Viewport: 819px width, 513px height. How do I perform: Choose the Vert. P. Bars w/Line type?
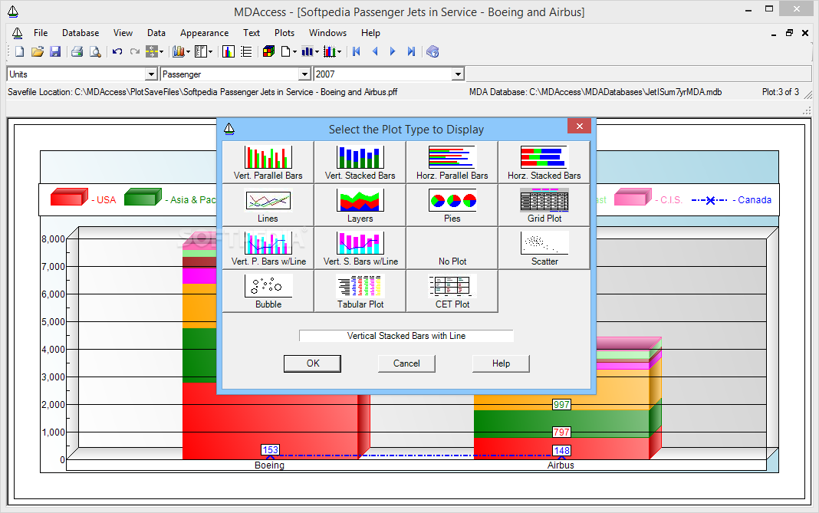coord(268,248)
